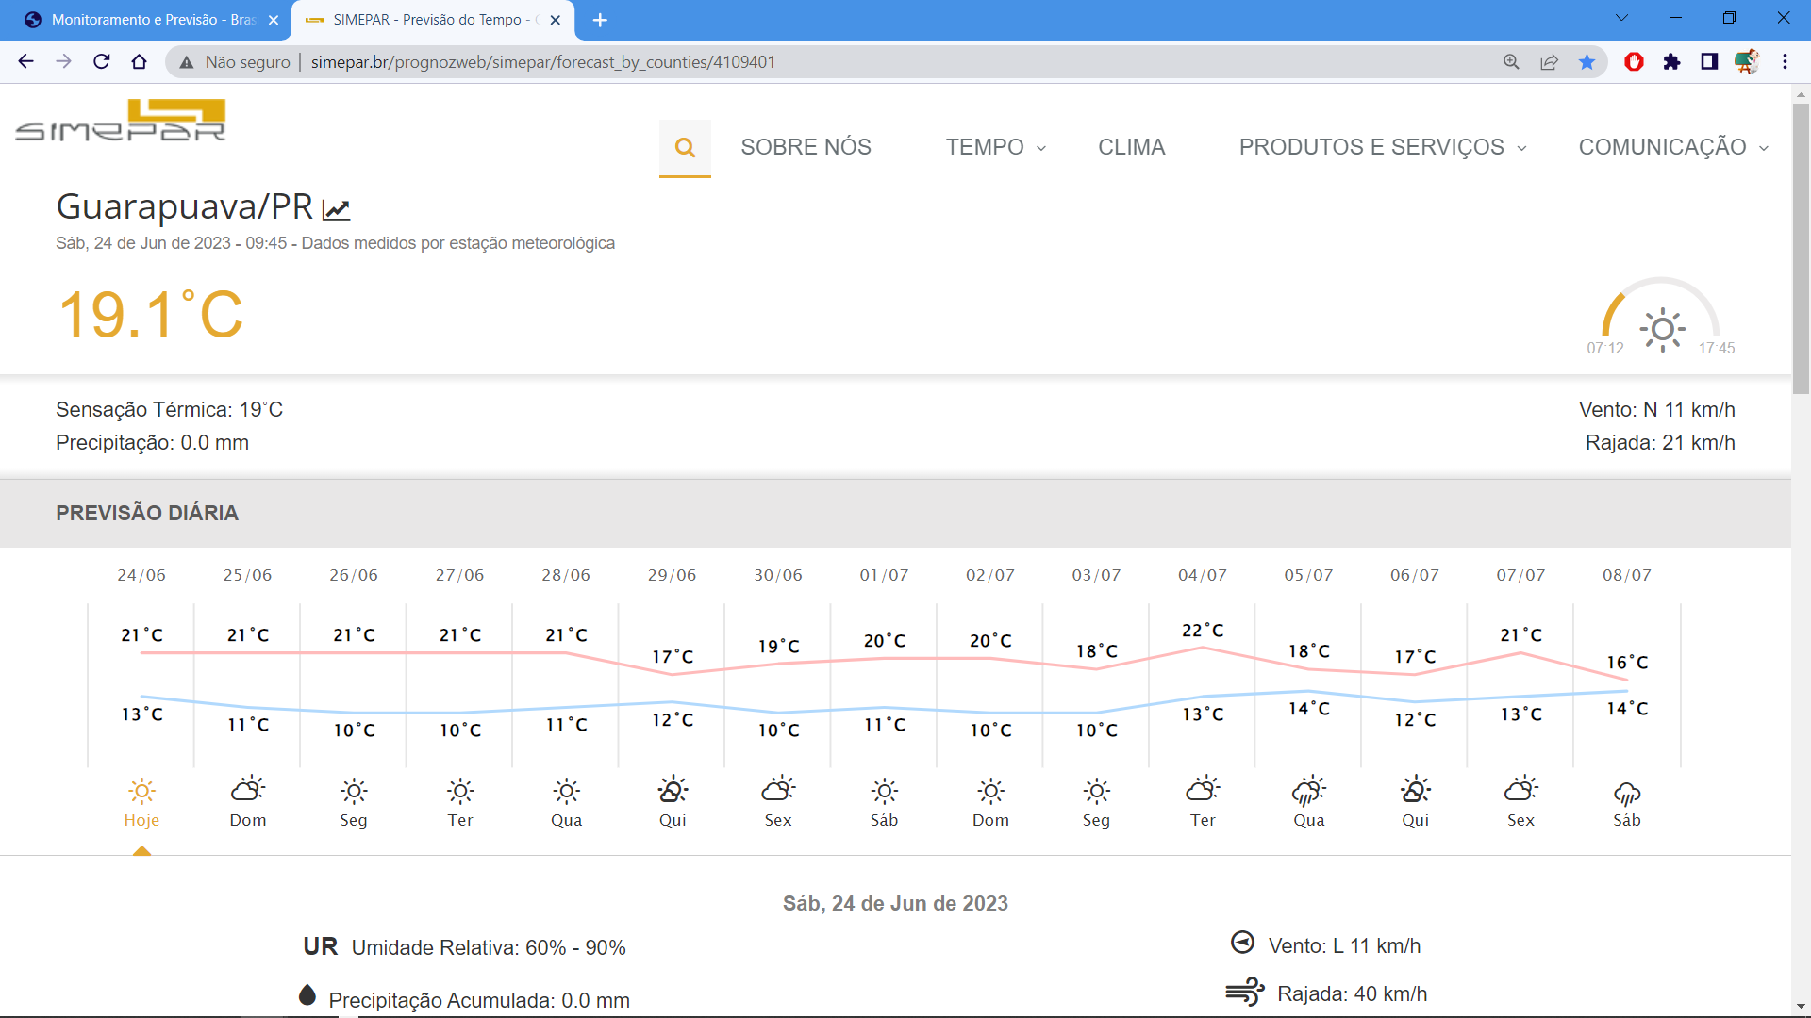Bookmark page with the star icon
Viewport: 1811px width, 1018px height.
point(1587,62)
